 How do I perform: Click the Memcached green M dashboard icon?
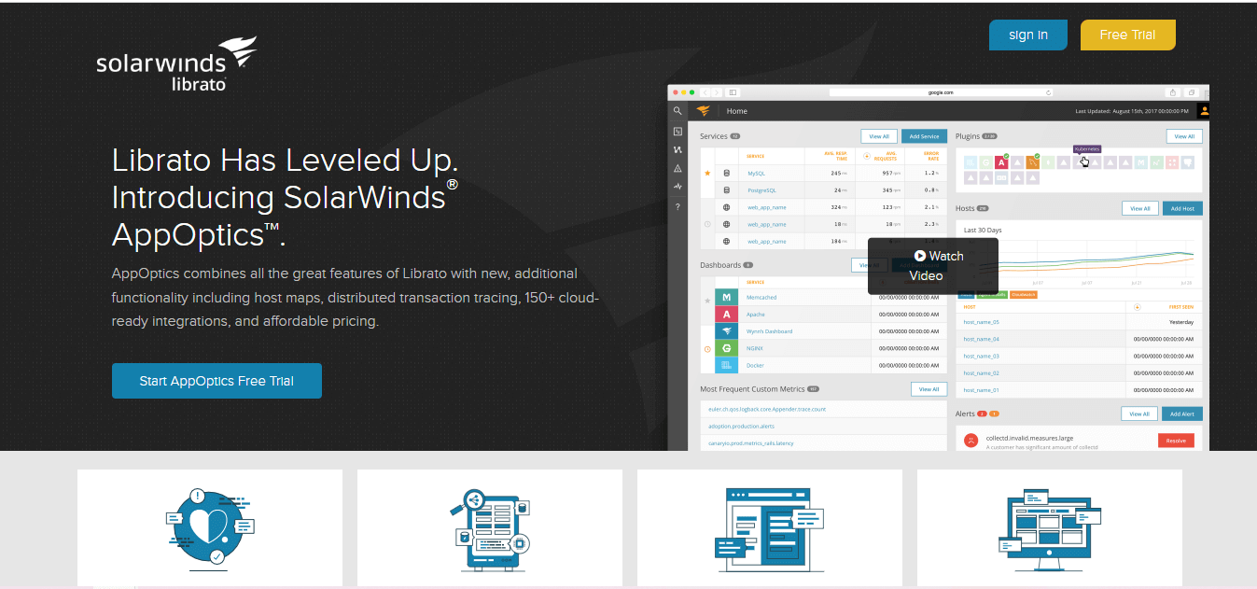(726, 297)
